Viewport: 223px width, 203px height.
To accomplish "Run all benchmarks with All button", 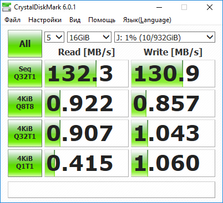I will click(x=25, y=44).
